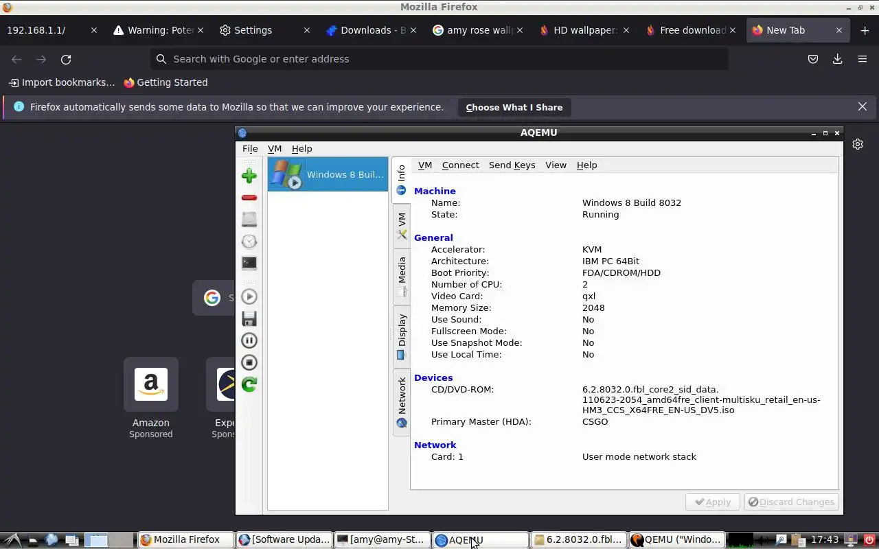Open the new tab personalize gear icon

tap(858, 144)
